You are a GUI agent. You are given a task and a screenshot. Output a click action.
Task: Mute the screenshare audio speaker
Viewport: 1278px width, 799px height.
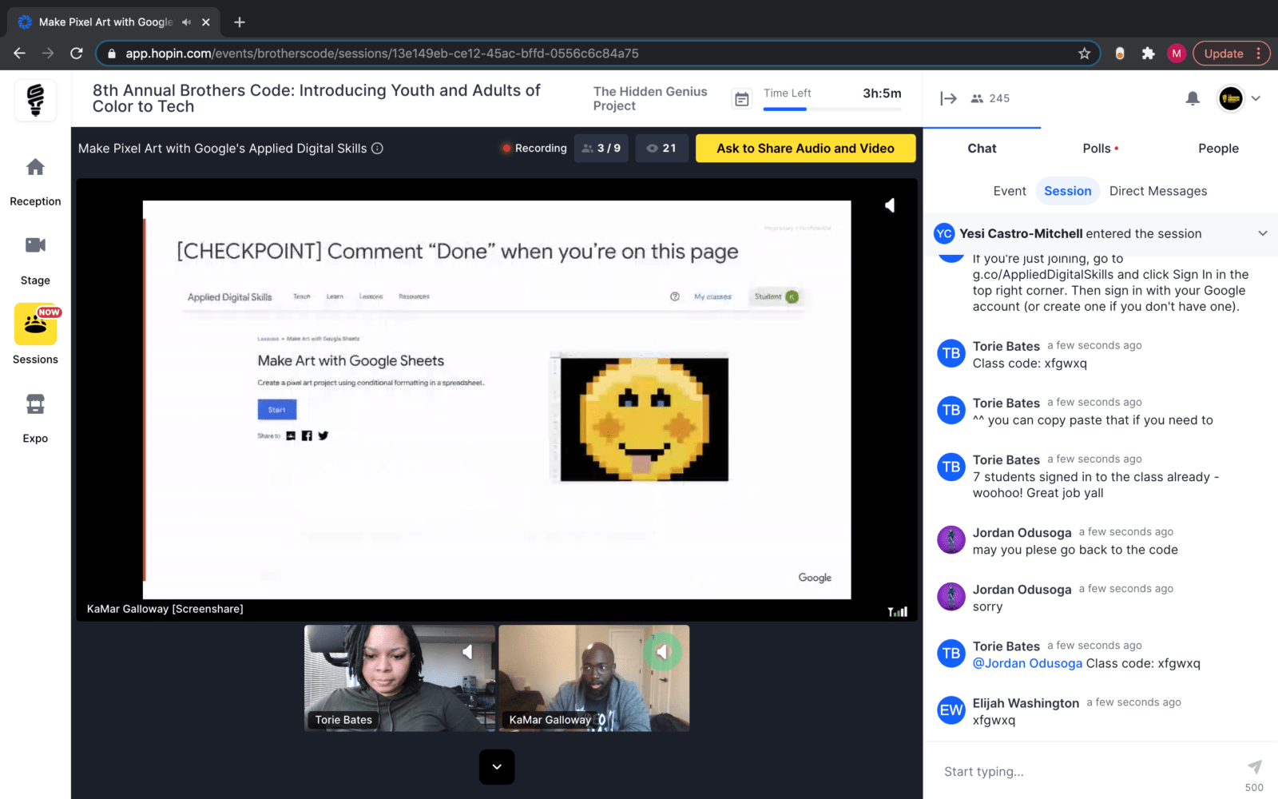coord(890,205)
